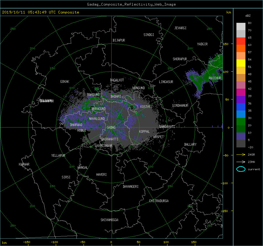
Task: Click the SINDGI city label
Action: (149, 35)
